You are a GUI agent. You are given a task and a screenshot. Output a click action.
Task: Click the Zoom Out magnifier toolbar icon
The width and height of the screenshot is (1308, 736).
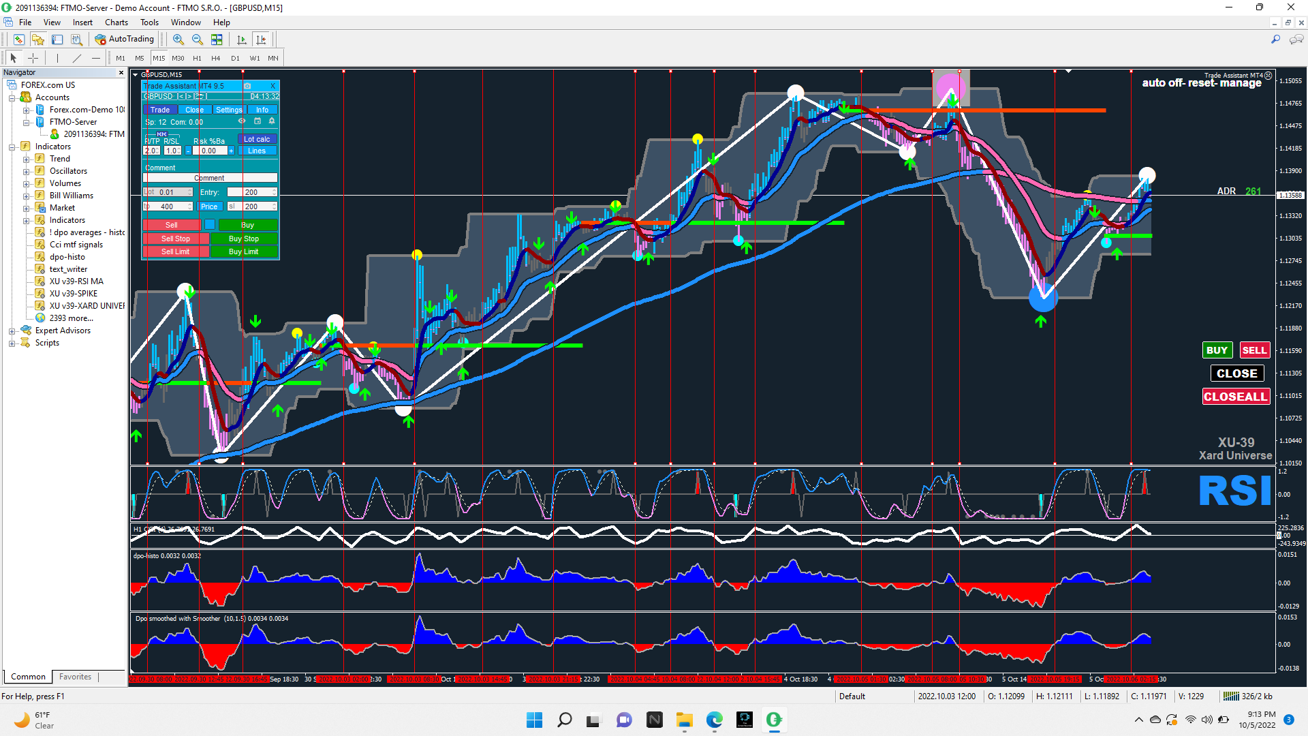coord(198,40)
